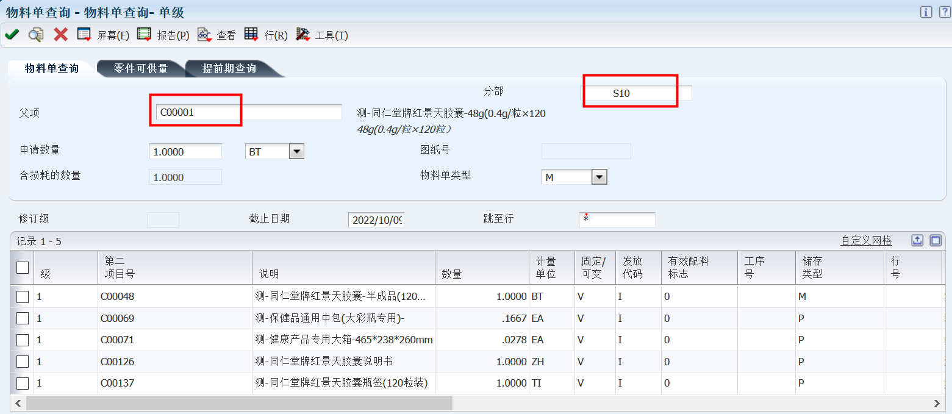This screenshot has width=952, height=414.
Task: Click the info icon at top right
Action: click(926, 12)
